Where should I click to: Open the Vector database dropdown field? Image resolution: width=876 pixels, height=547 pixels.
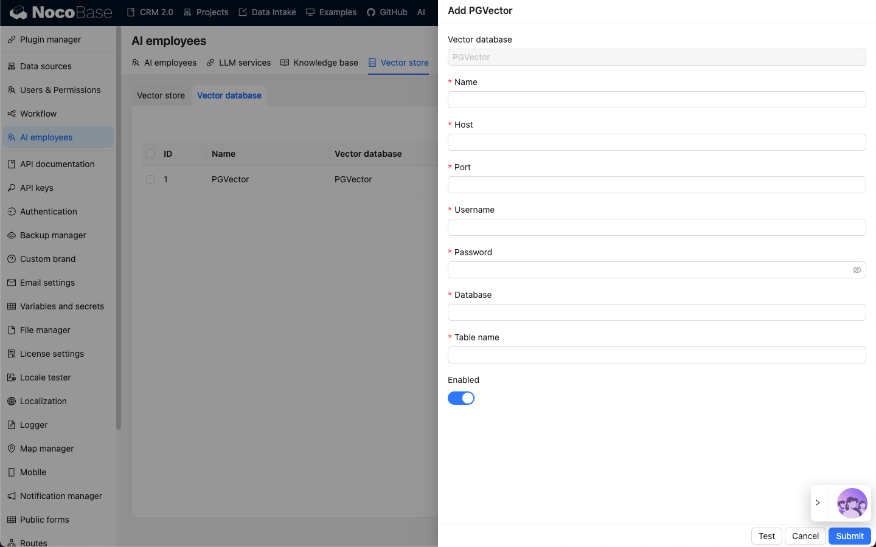pos(656,57)
